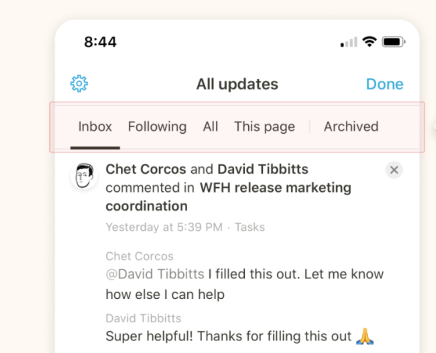The image size is (436, 353).
Task: Click the bold David Tibbitts name in the header
Action: tap(263, 169)
